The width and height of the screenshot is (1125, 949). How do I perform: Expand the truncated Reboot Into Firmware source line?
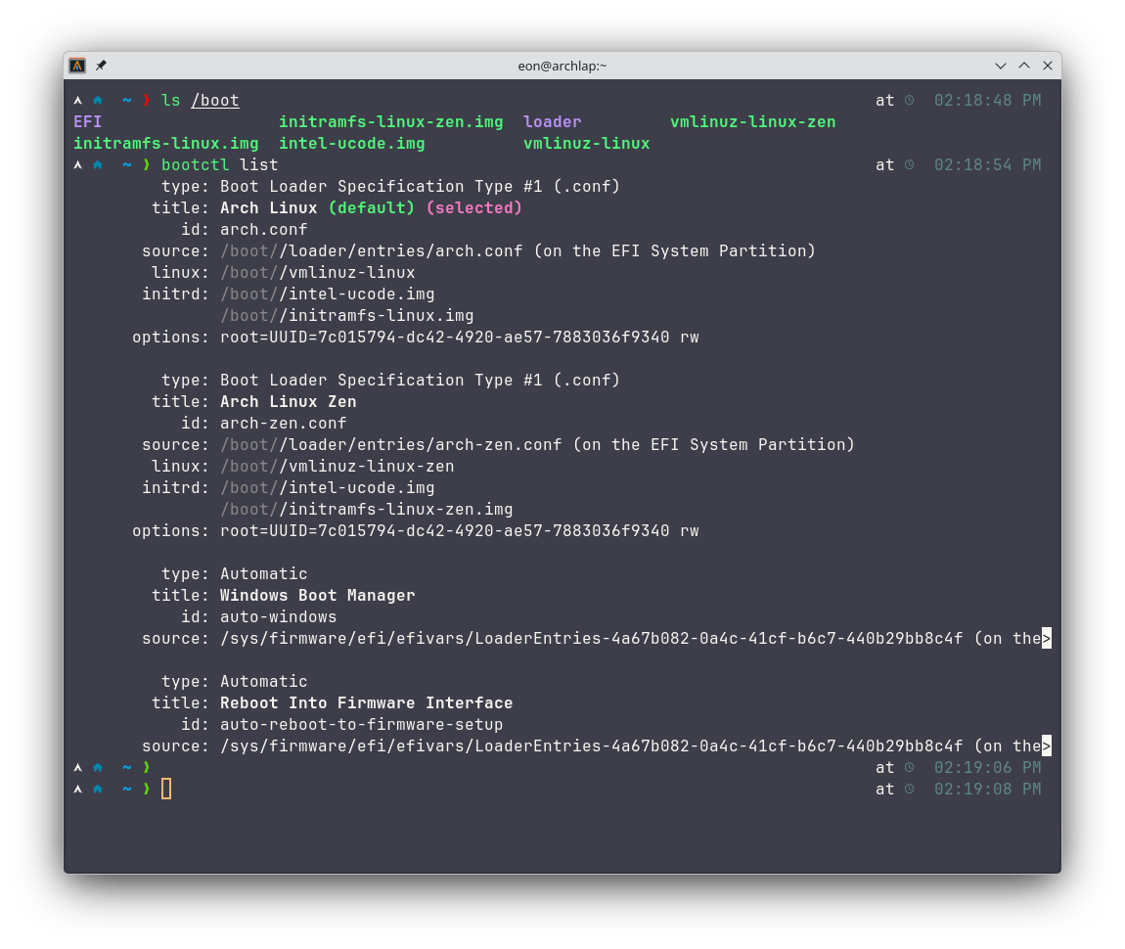pos(1048,746)
